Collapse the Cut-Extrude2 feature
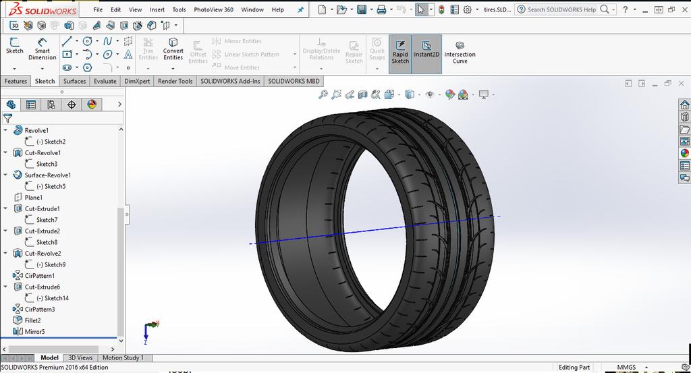The height and width of the screenshot is (373, 691). pos(5,231)
